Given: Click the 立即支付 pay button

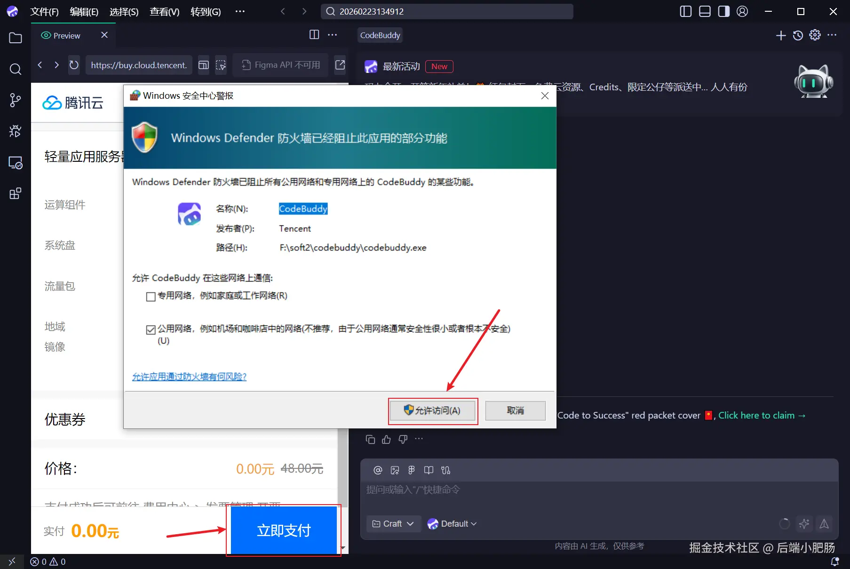Looking at the screenshot, I should click(284, 530).
